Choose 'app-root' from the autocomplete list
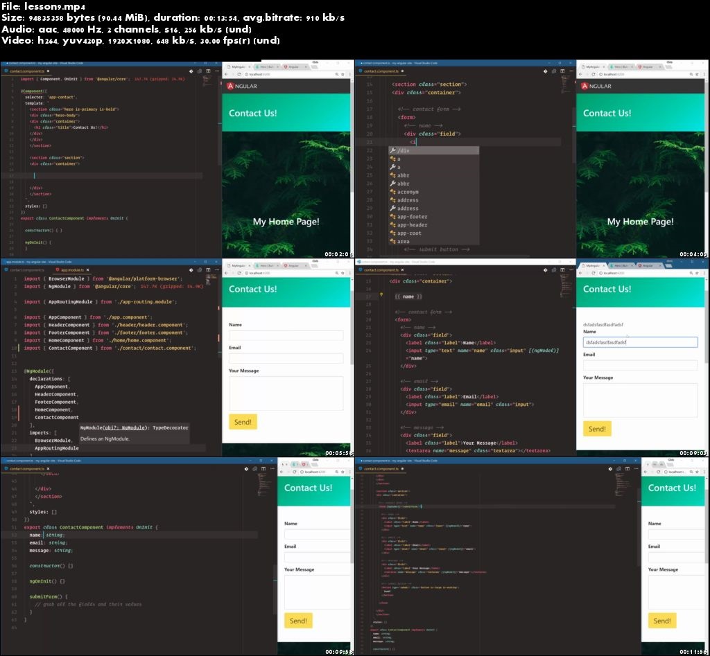This screenshot has height=656, width=710. pyautogui.click(x=433, y=233)
